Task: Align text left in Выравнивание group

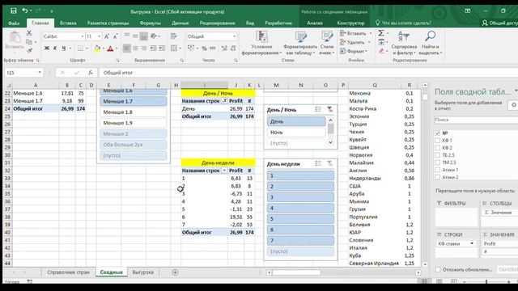Action: (127, 48)
